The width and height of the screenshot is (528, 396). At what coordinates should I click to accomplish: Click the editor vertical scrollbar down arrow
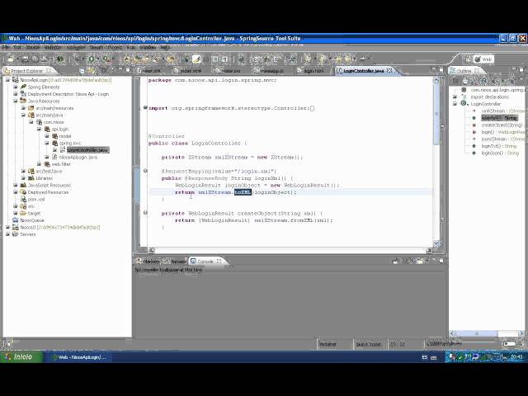(436, 243)
